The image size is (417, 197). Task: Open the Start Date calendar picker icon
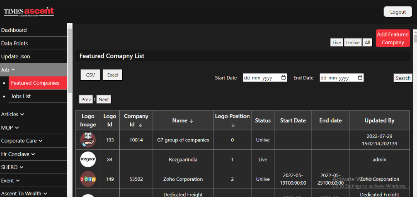(284, 78)
